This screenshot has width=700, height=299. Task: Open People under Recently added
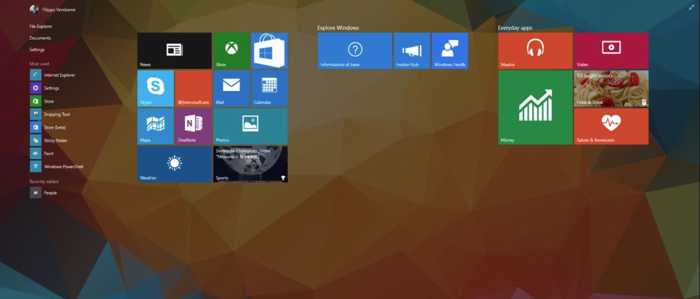44,193
